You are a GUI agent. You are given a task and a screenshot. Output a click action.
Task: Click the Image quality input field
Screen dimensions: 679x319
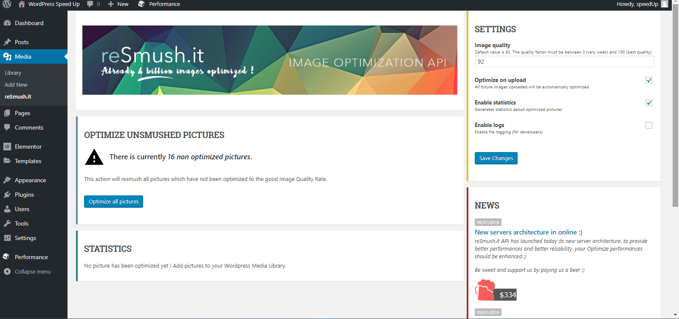tap(564, 62)
